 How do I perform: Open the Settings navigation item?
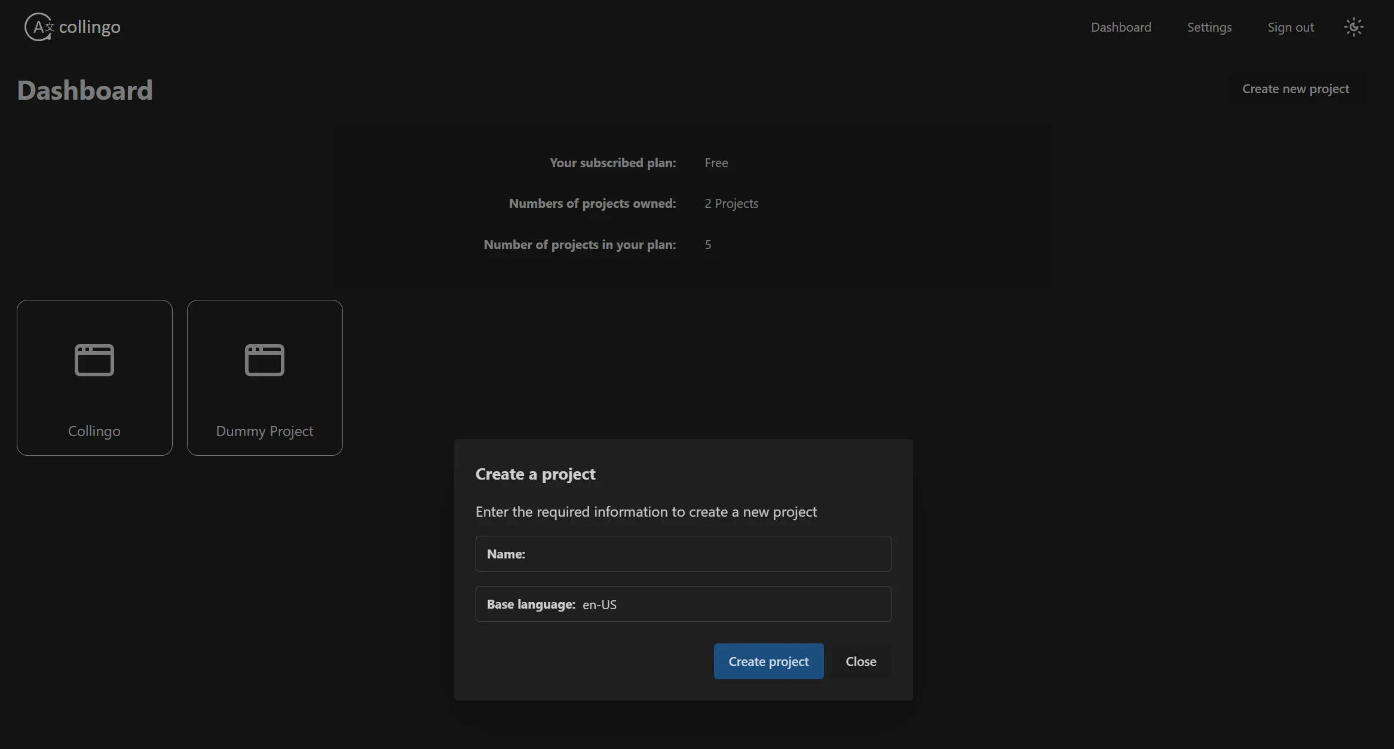click(x=1209, y=27)
